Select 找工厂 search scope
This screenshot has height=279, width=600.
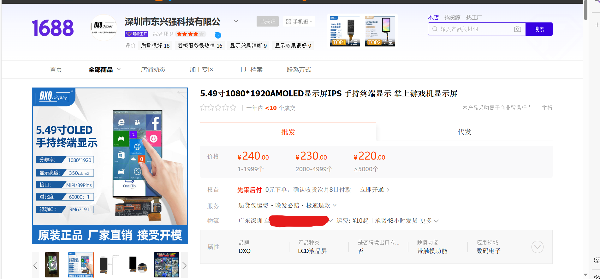474,17
